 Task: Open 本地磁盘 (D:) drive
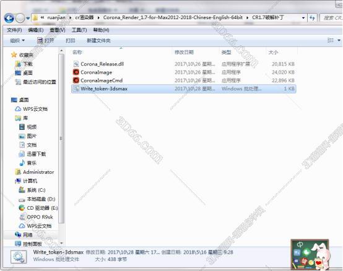click(37, 199)
